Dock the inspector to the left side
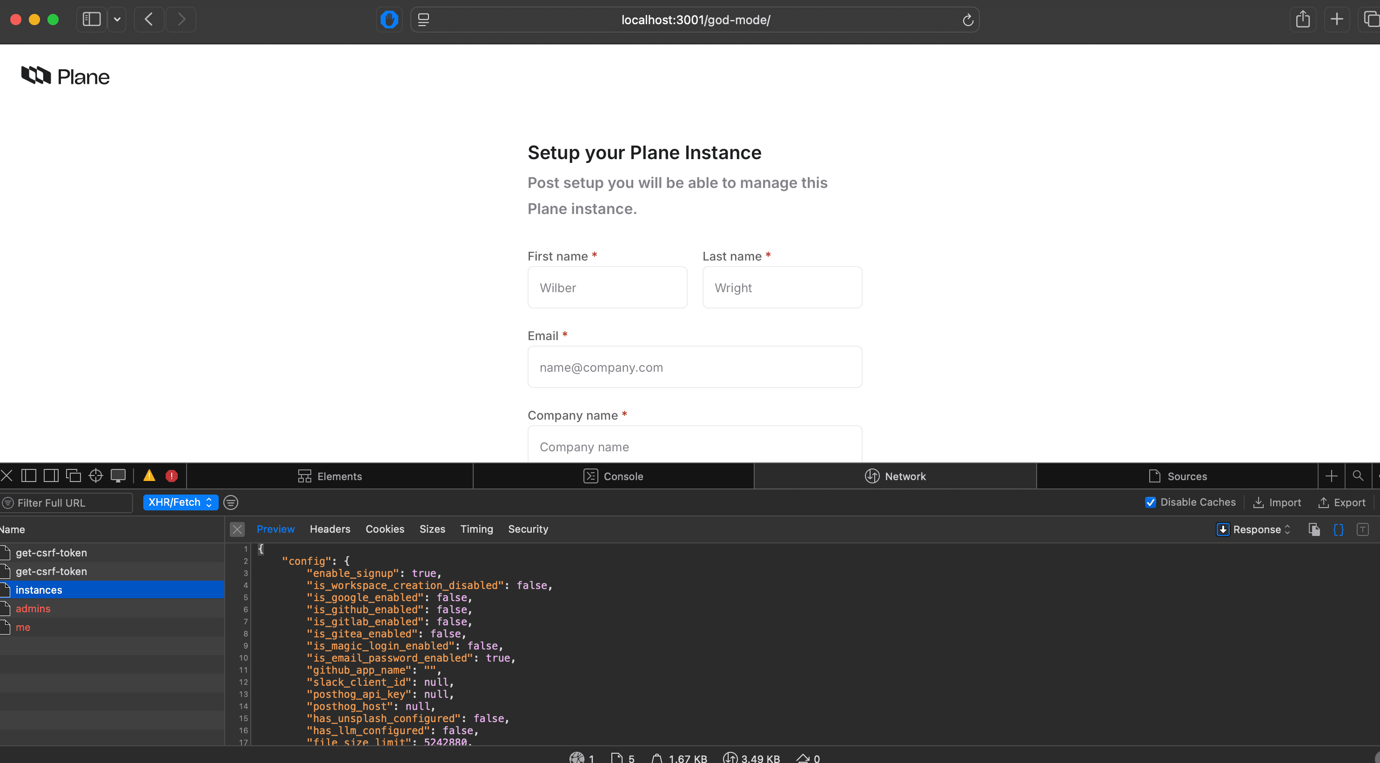1380x763 pixels. tap(28, 476)
